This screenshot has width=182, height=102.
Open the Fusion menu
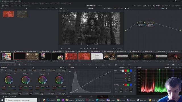[x=47, y=3]
